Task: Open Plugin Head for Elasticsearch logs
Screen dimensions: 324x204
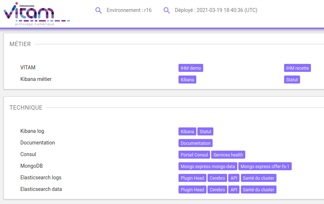Action: (192, 178)
